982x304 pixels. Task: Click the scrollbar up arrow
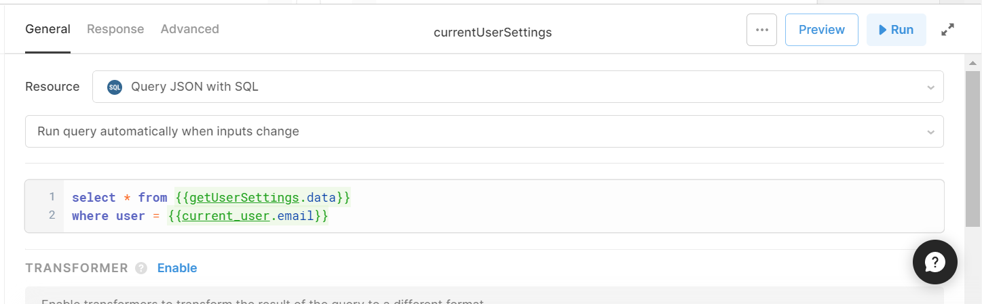[972, 63]
